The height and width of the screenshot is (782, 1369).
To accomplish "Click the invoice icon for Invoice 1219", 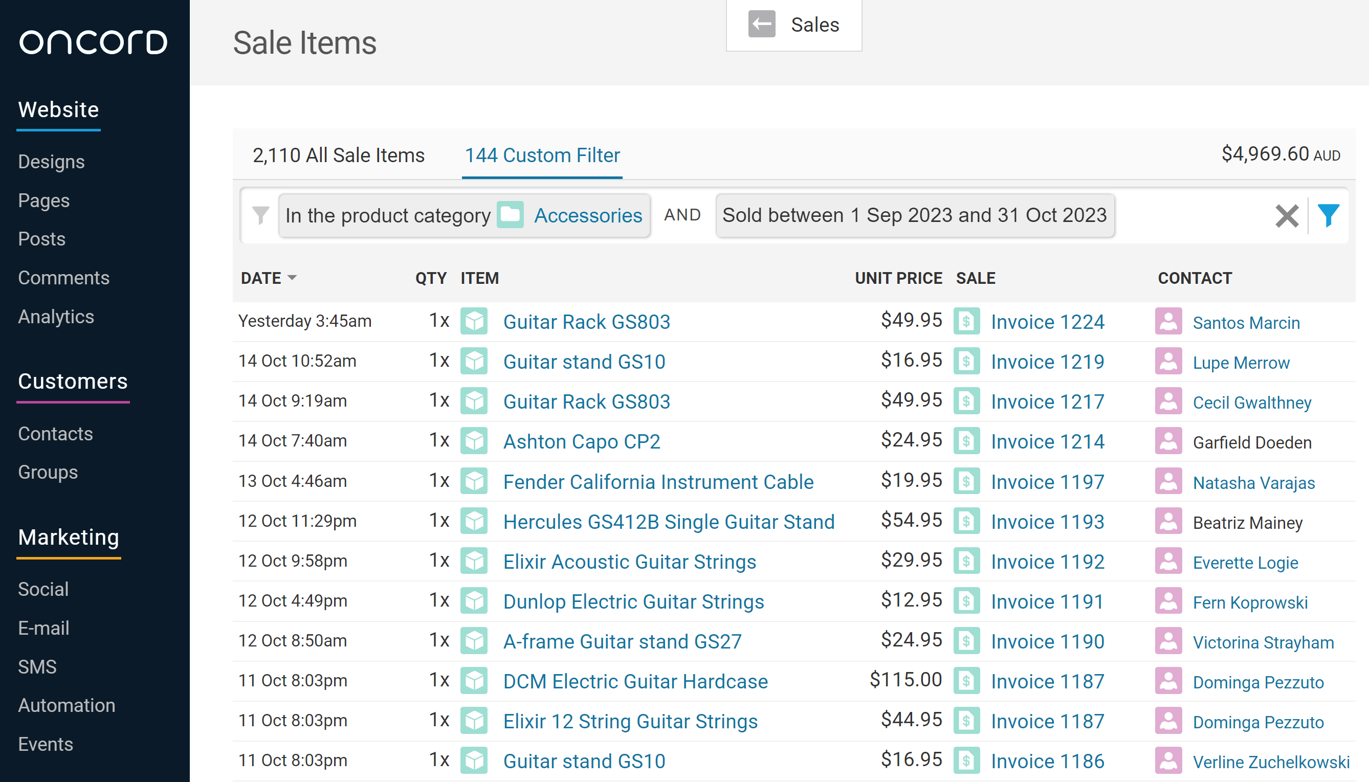I will click(967, 361).
